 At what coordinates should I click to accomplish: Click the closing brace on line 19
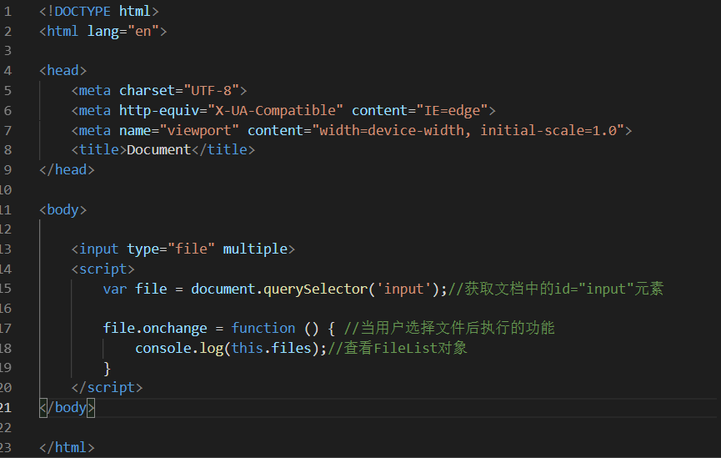tap(108, 368)
